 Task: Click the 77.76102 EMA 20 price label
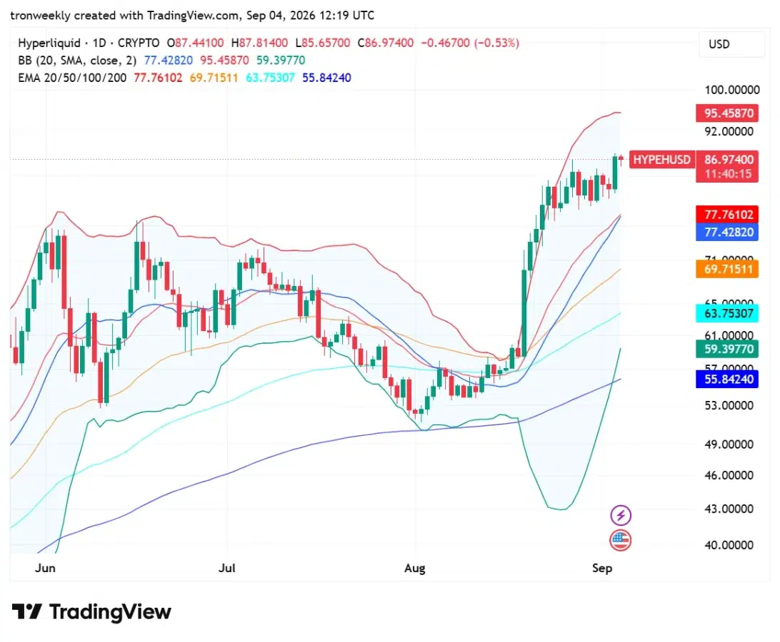point(726,215)
